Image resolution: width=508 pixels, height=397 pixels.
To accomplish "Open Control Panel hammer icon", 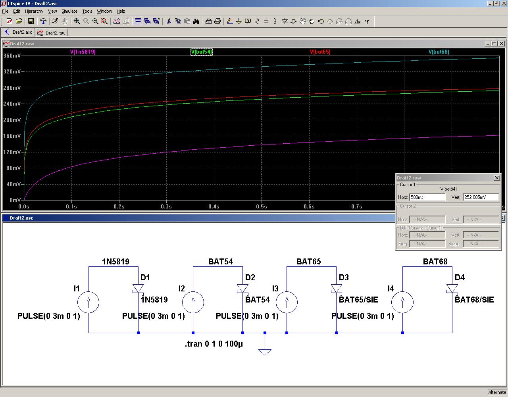I will pyautogui.click(x=43, y=21).
